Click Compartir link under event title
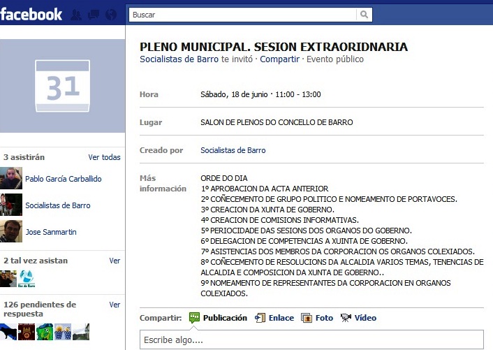The width and height of the screenshot is (493, 350). pyautogui.click(x=279, y=59)
